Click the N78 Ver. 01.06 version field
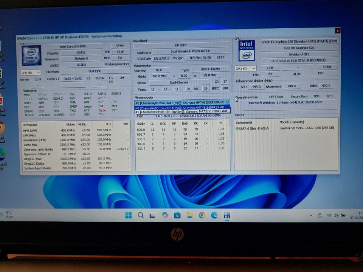The width and height of the screenshot is (363, 272). pos(200,57)
